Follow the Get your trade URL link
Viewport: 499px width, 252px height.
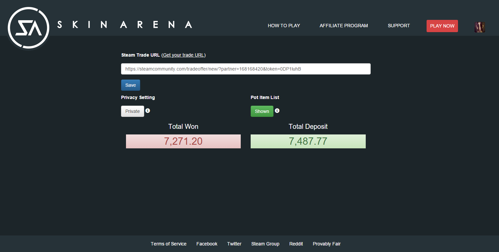tap(184, 55)
